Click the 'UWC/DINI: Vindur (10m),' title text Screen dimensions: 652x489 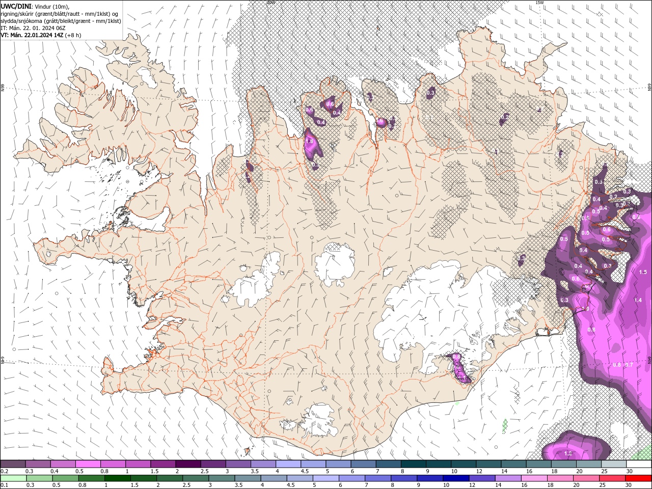tap(34, 6)
